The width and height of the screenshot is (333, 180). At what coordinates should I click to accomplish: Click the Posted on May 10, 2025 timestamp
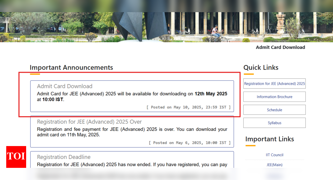189,107
